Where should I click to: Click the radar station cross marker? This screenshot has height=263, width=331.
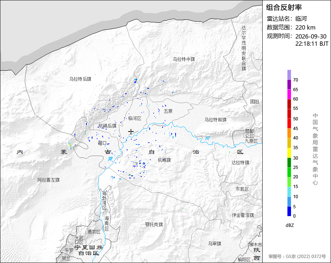[x=131, y=132]
